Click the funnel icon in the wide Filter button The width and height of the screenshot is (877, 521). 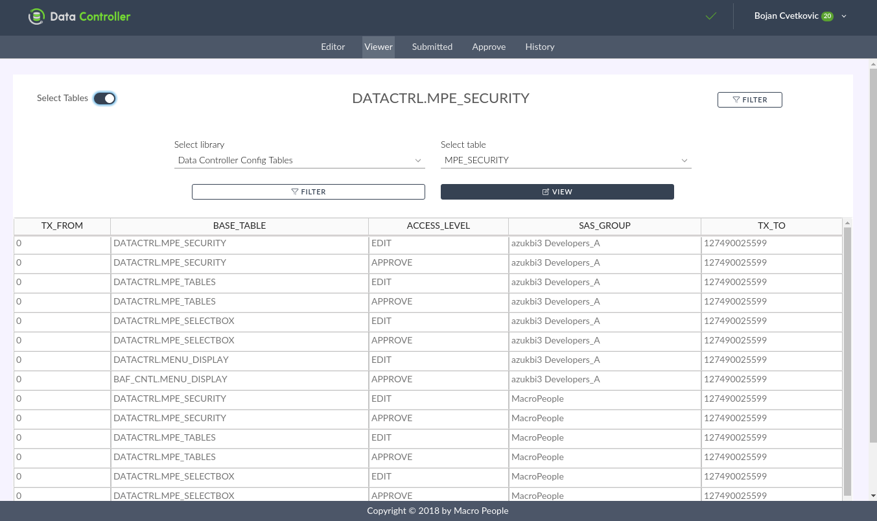click(x=295, y=192)
